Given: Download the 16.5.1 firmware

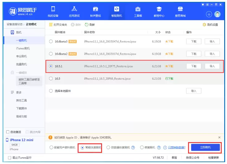Looking at the screenshot, I should click(x=194, y=66).
